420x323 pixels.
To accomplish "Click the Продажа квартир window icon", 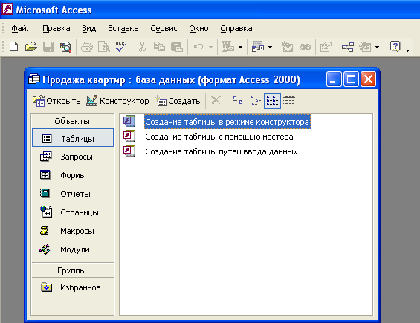I will click(34, 79).
